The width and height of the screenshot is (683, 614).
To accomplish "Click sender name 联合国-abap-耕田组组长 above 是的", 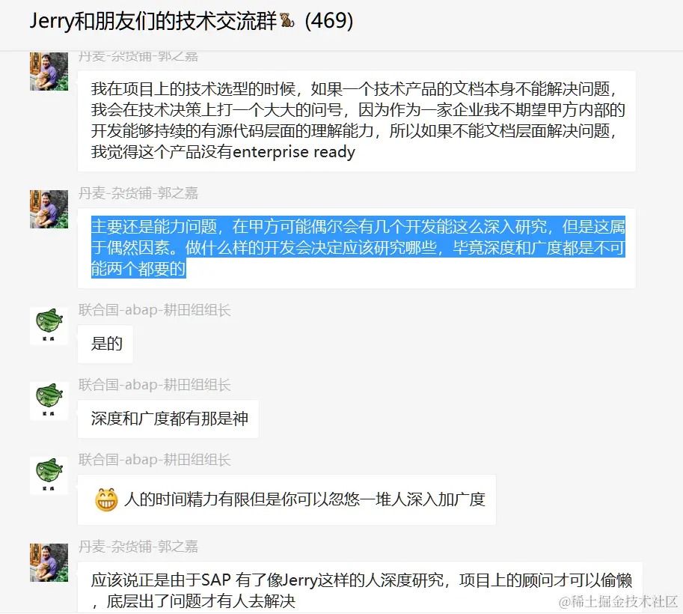I will (x=154, y=309).
